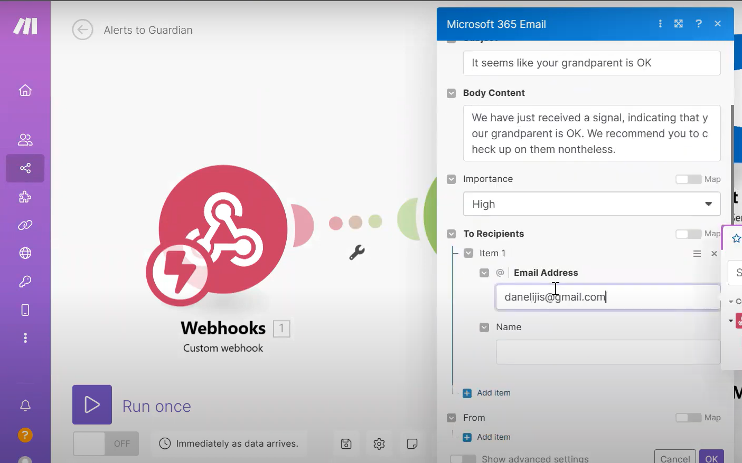Expand the Email panel to full screen
Image resolution: width=742 pixels, height=463 pixels.
(x=679, y=24)
